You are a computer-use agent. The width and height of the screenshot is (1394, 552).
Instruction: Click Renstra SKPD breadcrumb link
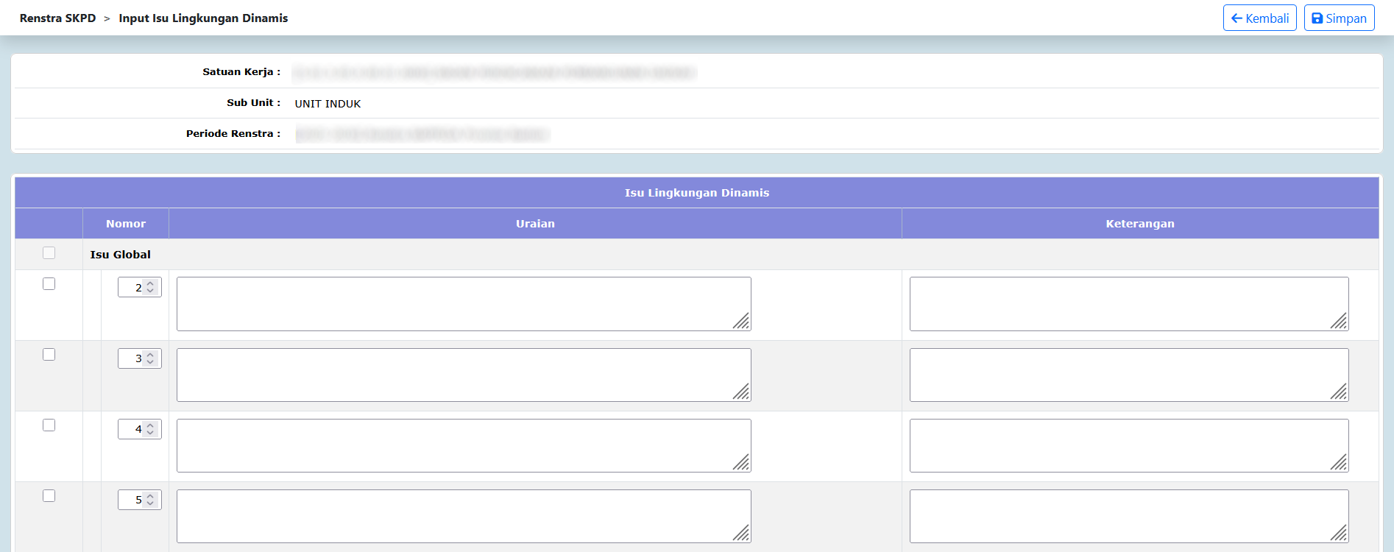click(57, 18)
